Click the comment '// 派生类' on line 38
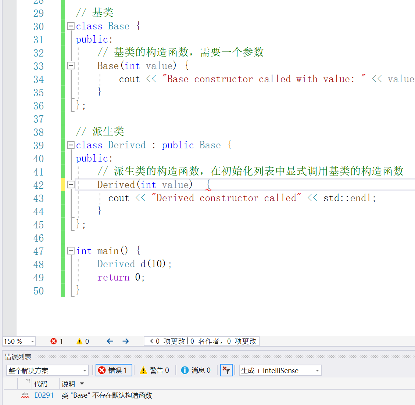This screenshot has width=415, height=405. coord(100,131)
